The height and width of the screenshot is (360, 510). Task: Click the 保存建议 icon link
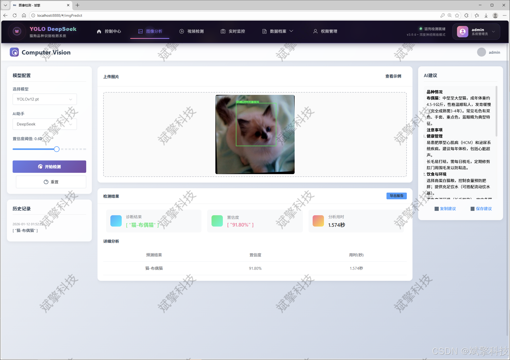point(481,209)
